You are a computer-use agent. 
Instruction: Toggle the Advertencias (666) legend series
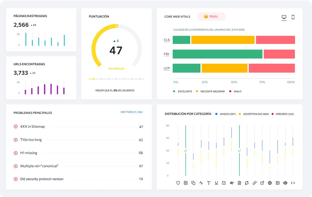[253, 114]
